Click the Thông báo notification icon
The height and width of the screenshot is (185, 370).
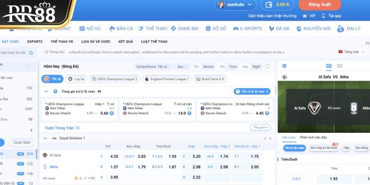tap(46, 52)
